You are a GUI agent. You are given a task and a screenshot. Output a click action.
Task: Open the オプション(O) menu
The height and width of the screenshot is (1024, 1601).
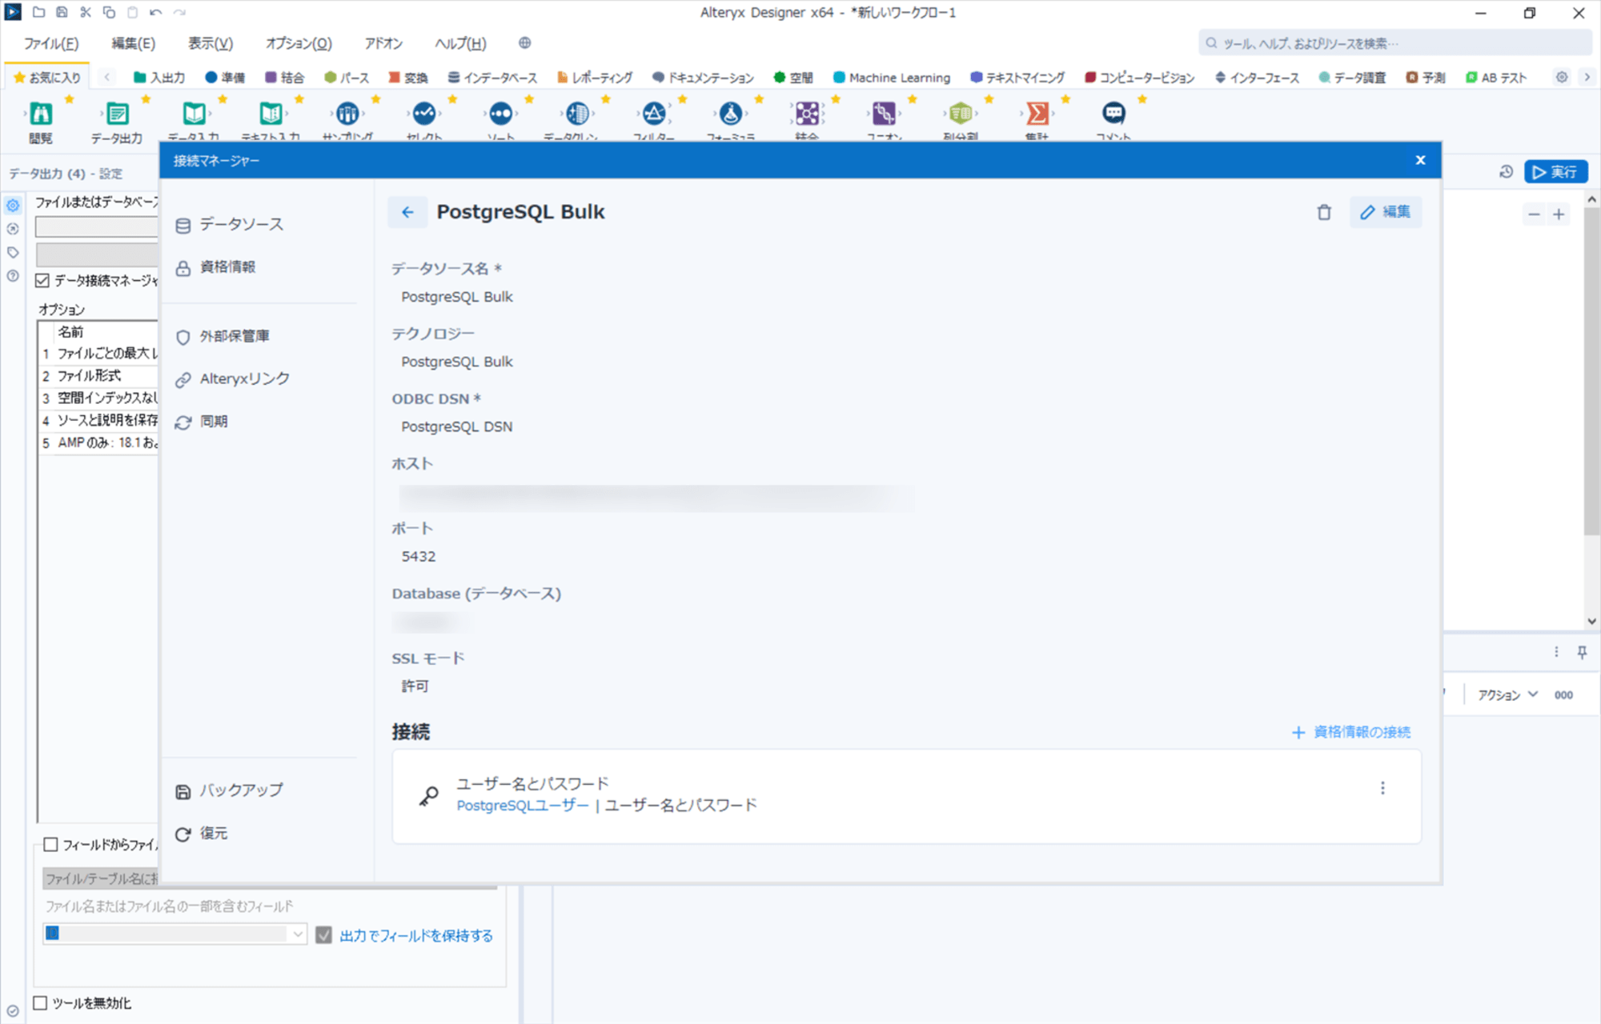[x=299, y=43]
